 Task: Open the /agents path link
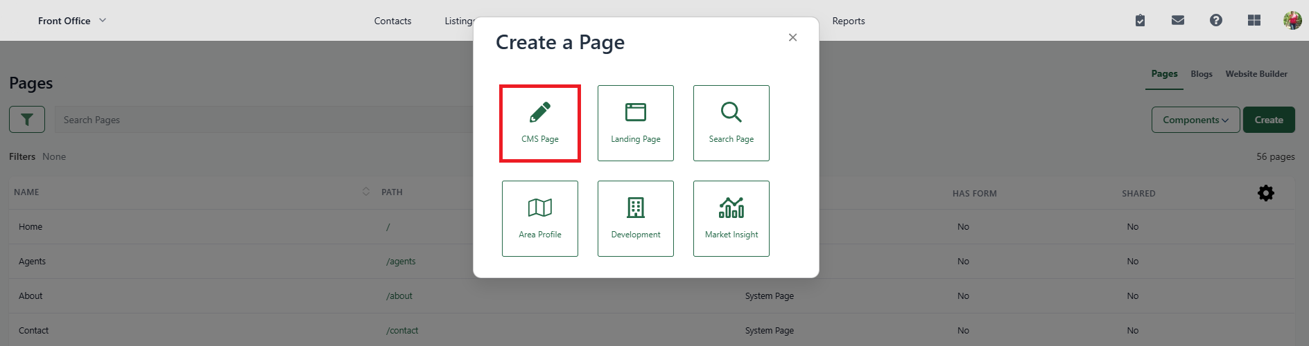click(401, 262)
